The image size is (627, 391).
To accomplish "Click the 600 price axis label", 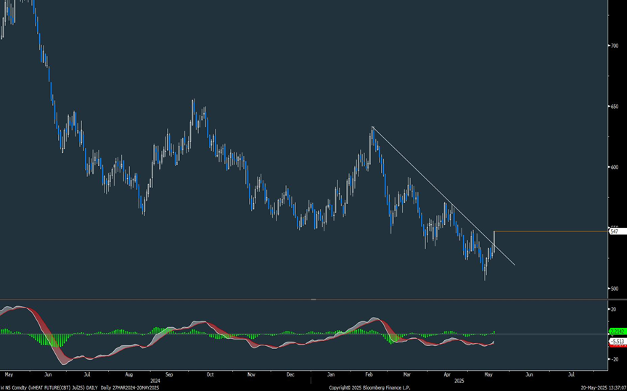I will pyautogui.click(x=614, y=167).
